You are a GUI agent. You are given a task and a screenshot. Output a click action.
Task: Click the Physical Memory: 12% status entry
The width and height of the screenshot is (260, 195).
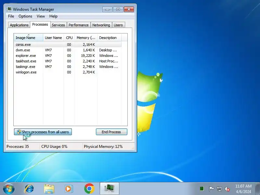coord(103,147)
